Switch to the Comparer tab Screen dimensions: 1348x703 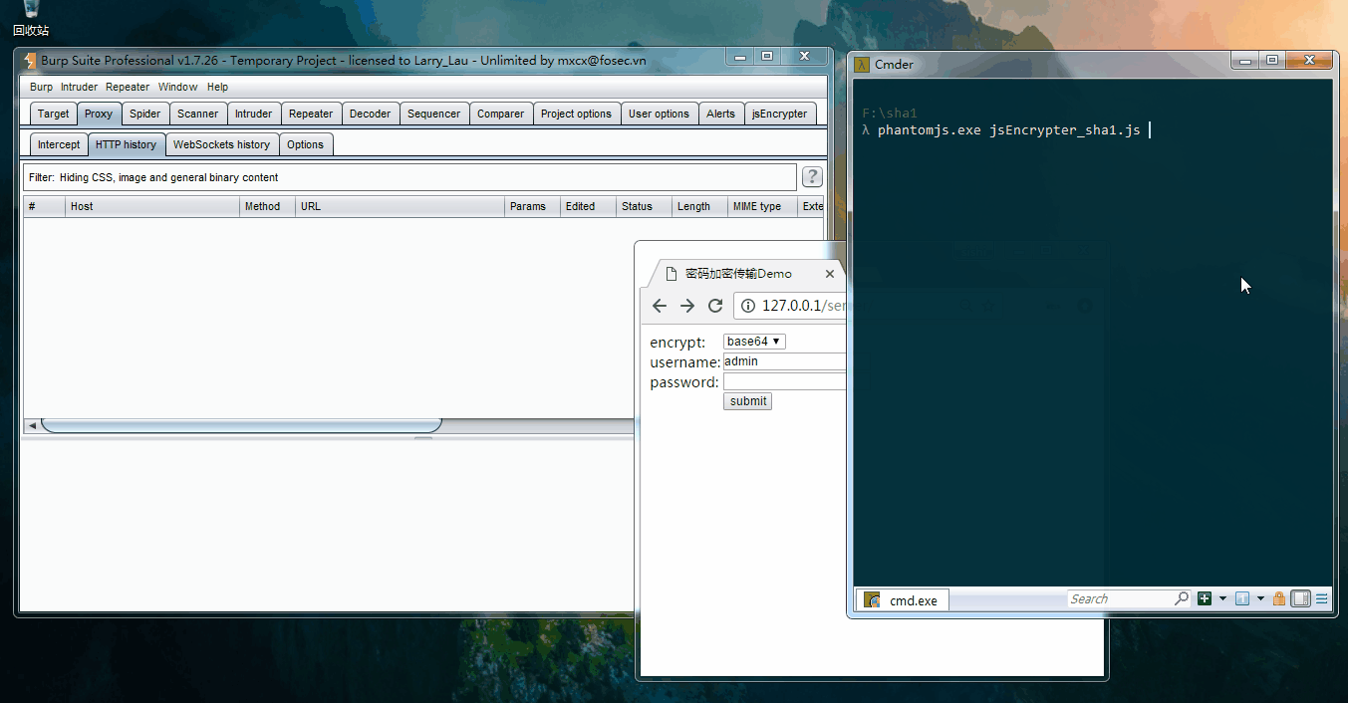(500, 114)
